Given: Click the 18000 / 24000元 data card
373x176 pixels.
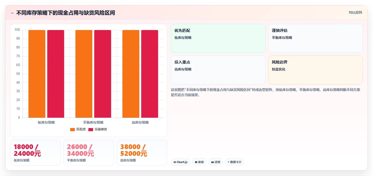Looking at the screenshot, I should tap(35, 153).
